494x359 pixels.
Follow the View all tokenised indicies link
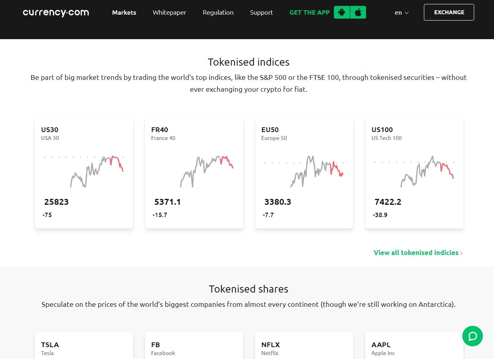pyautogui.click(x=416, y=253)
